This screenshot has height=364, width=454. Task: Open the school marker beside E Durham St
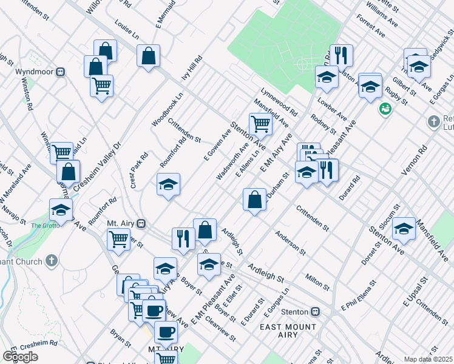[x=307, y=175]
